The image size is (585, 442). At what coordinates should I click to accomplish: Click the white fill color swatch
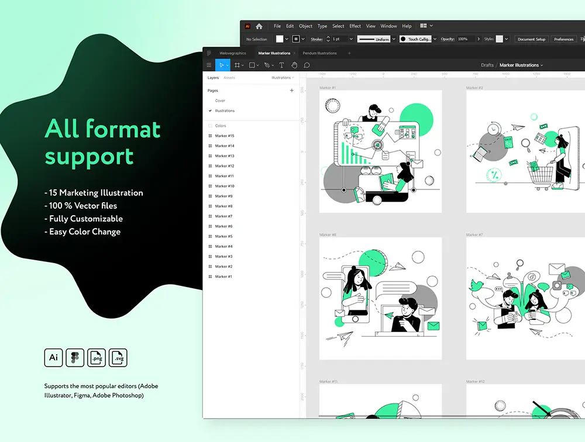click(280, 39)
